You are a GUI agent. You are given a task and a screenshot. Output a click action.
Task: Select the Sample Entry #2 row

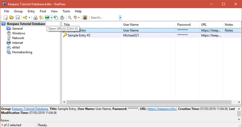[152, 35]
